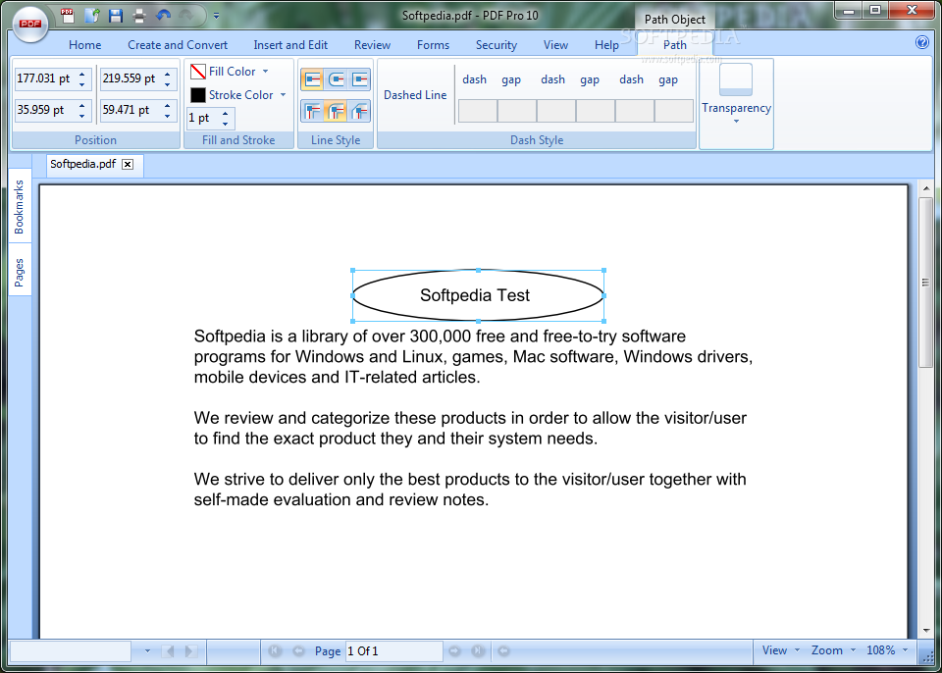This screenshot has width=942, height=673.
Task: Switch to the Create and Convert tab
Action: pos(178,45)
